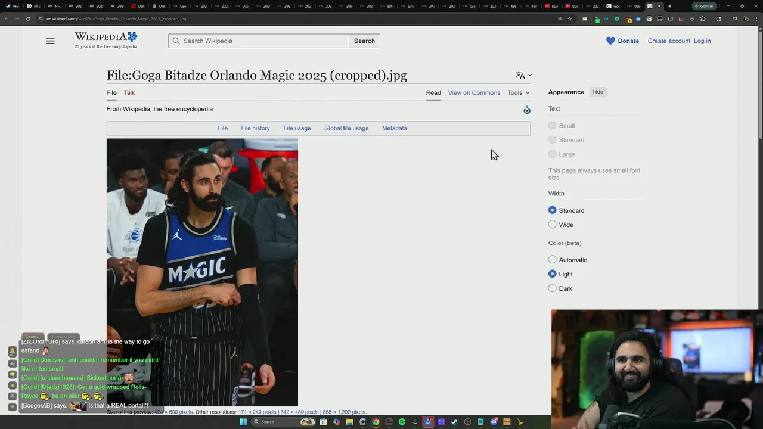763x429 pixels.
Task: Switch to Dark color mode
Action: (x=553, y=288)
